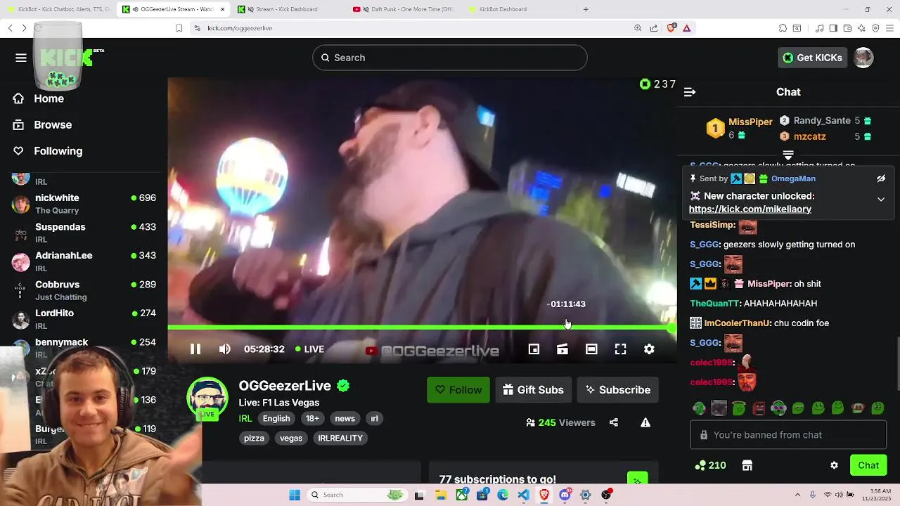The image size is (900, 506).
Task: Click Brave Shields icon in address bar
Action: 671,28
